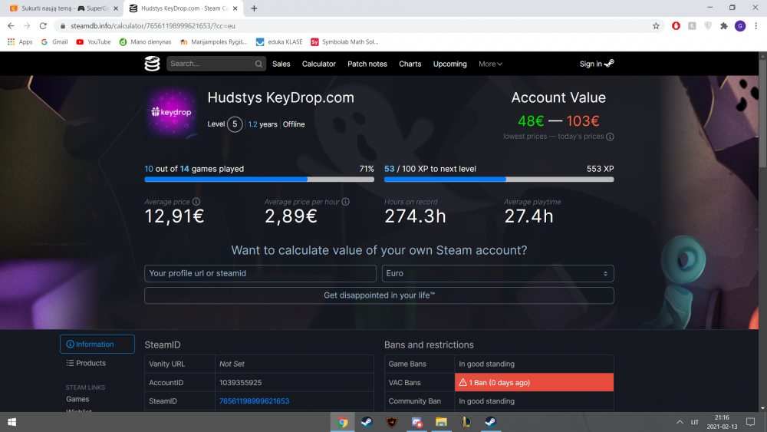Open Windows Start menu
Screen dimensions: 767x432
12,422
